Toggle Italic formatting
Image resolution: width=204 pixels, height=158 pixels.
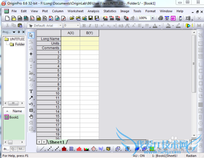[x=90, y=25]
